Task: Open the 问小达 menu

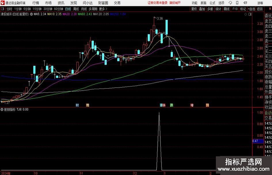Action: (x=88, y=3)
